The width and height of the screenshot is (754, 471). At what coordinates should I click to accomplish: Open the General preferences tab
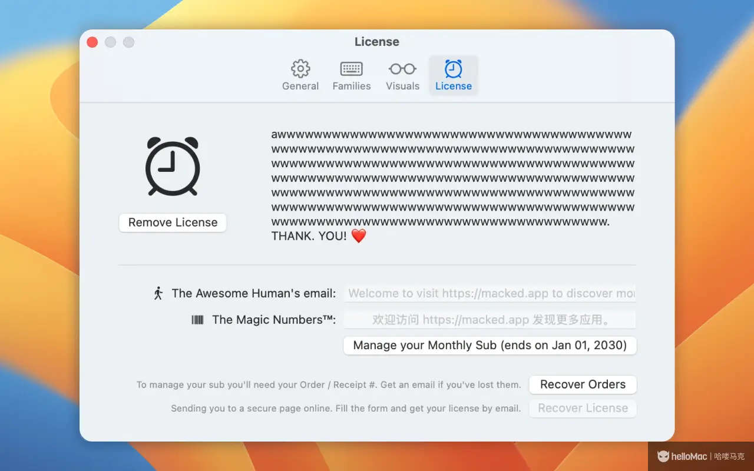[300, 75]
